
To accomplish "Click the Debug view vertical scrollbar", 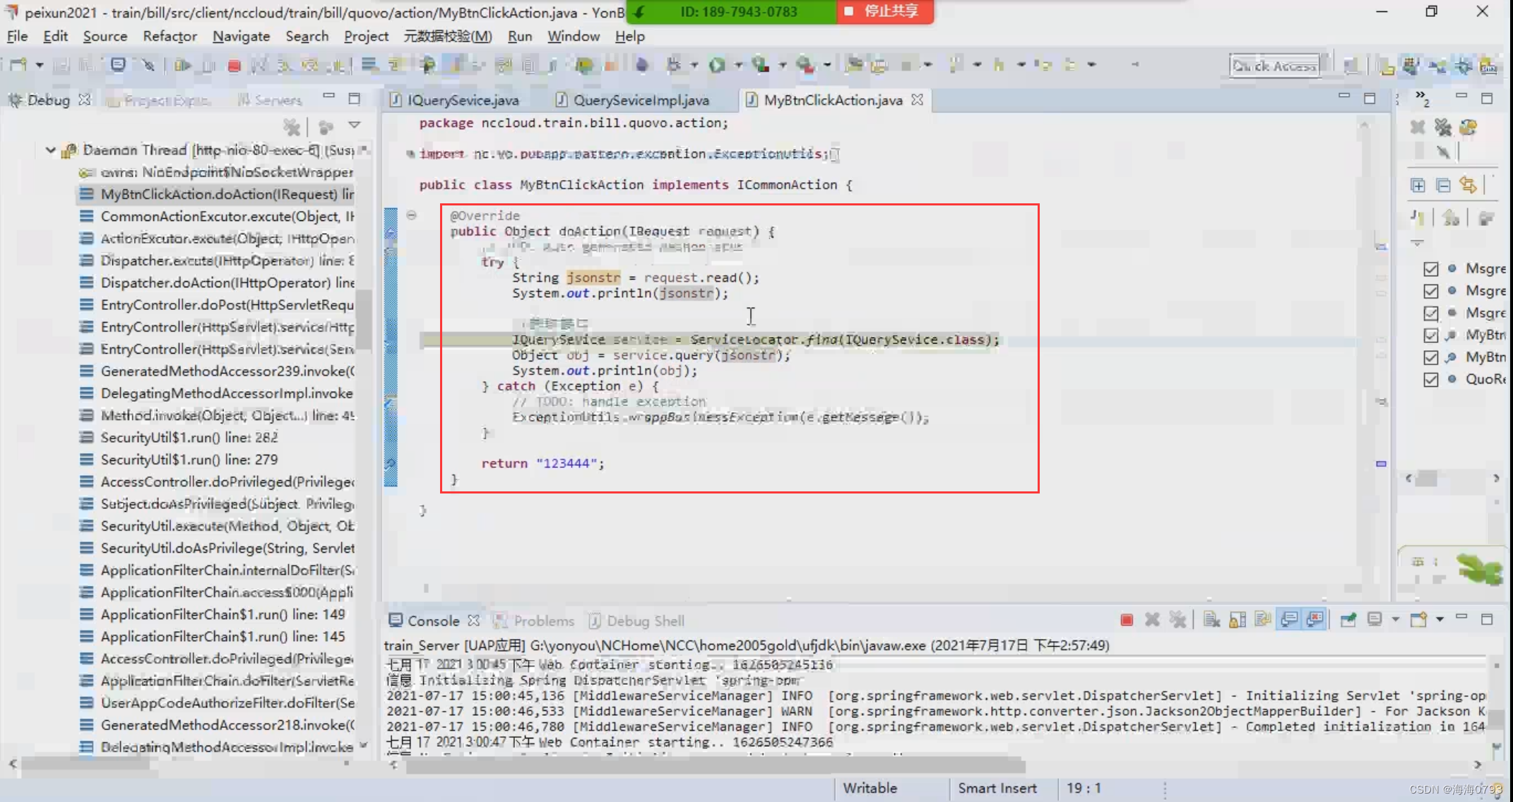I will 364,318.
